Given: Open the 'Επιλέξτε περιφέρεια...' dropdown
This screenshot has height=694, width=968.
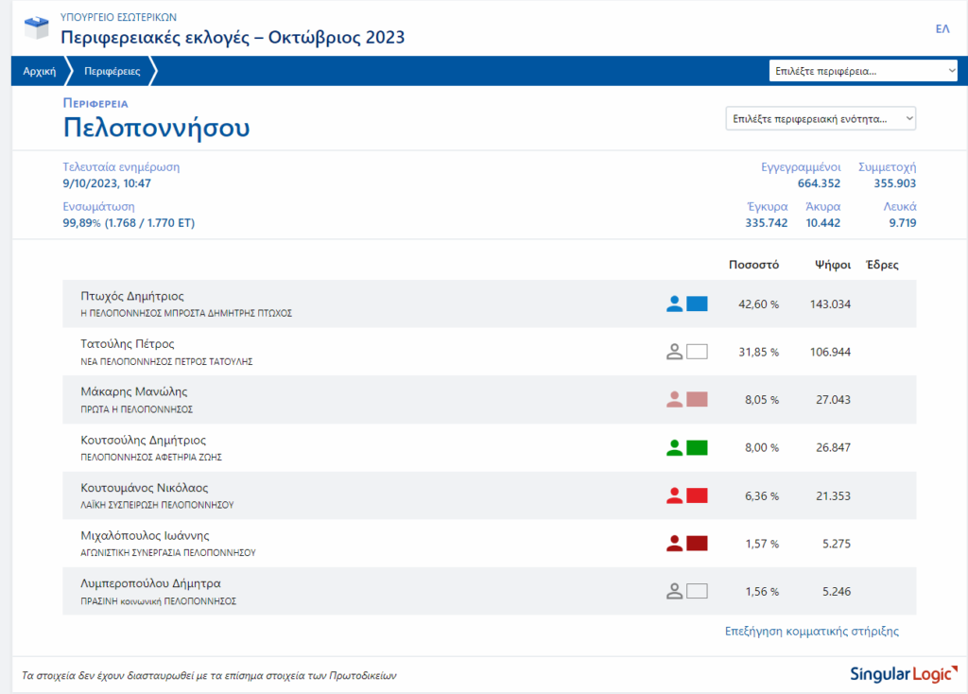Looking at the screenshot, I should click(x=864, y=71).
